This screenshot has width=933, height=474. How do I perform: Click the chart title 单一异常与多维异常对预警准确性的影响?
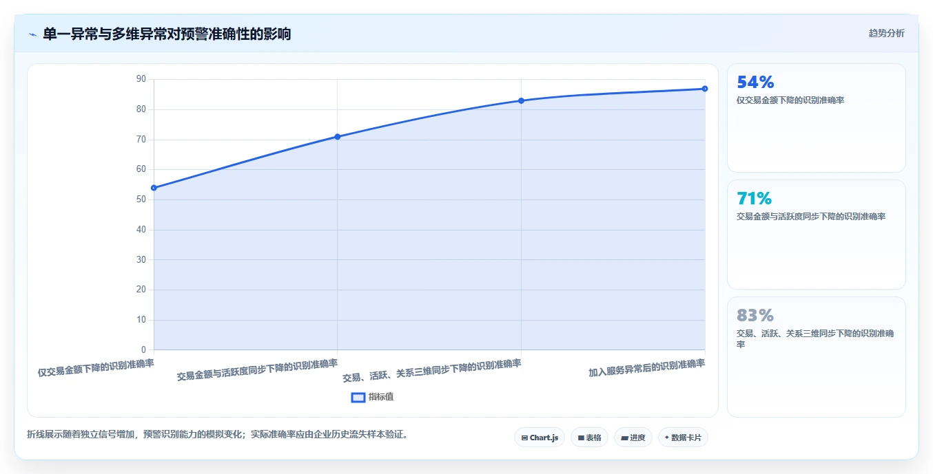tap(167, 34)
